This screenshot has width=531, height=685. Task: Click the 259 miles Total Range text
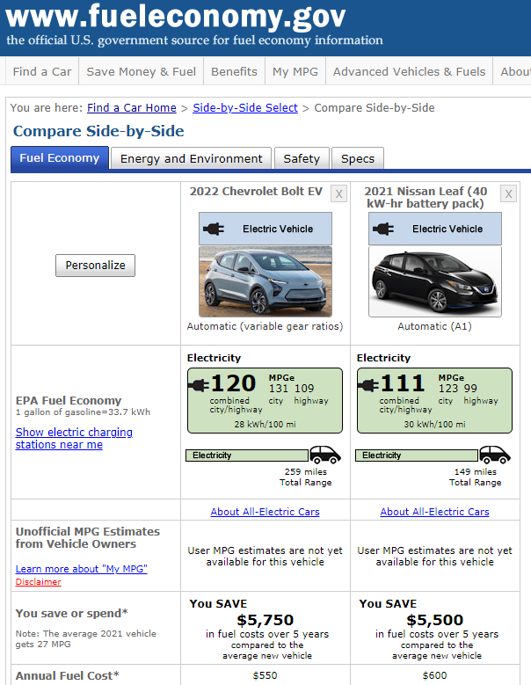tap(306, 477)
